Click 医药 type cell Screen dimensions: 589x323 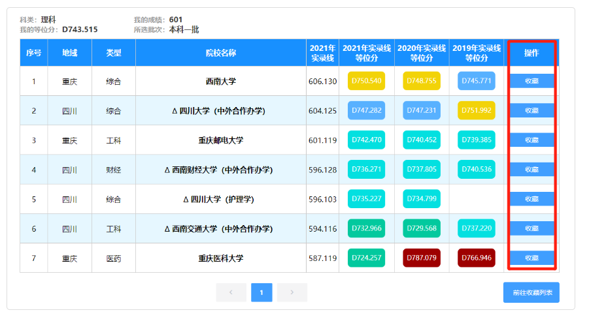click(114, 258)
